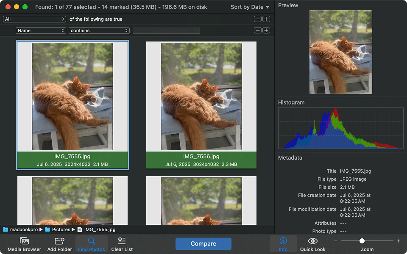Screen dimensions: 407x254
Task: Click the Title value IMG_7555.jpg in Metadata
Action: click(x=355, y=171)
